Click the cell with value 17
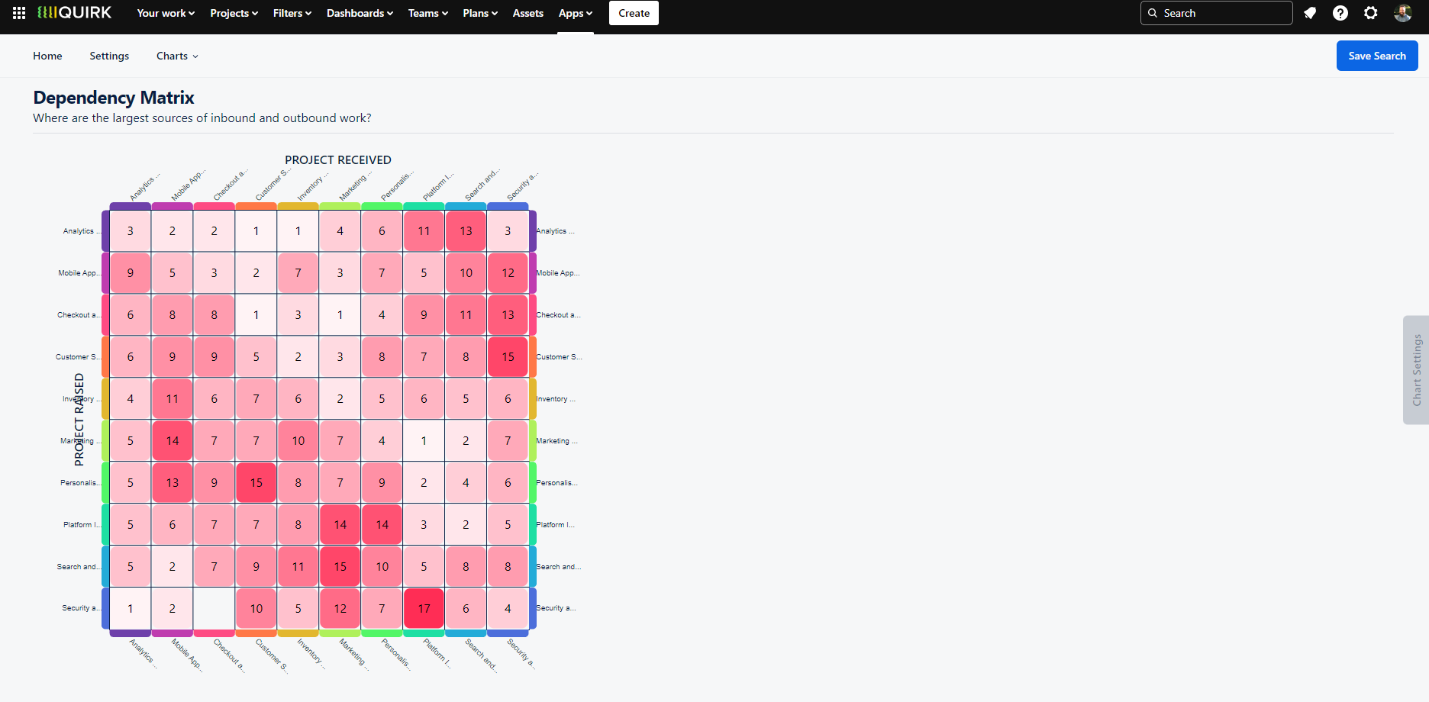 424,608
